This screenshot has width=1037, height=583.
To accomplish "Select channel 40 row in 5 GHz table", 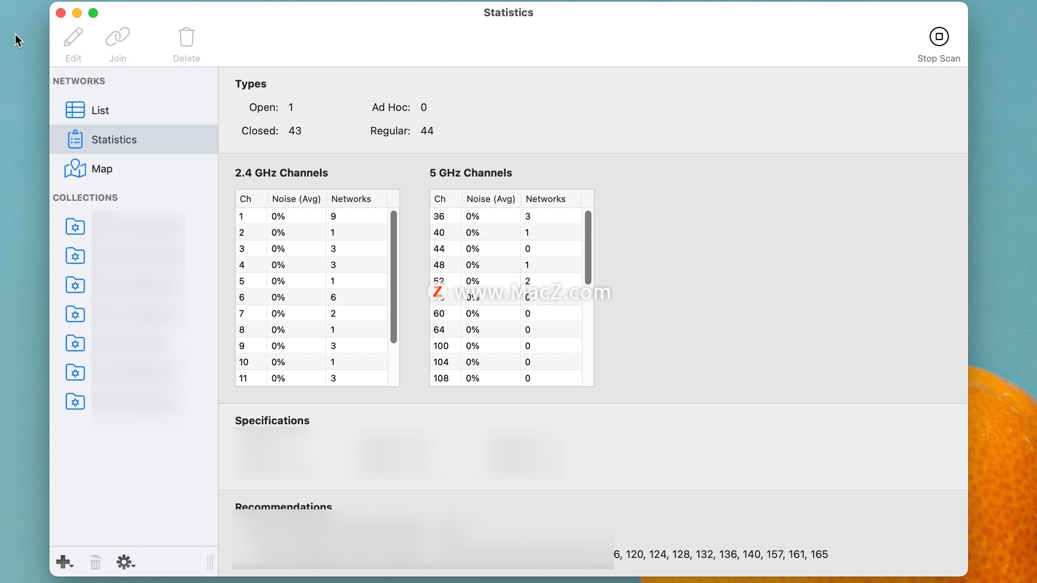I will pos(506,232).
